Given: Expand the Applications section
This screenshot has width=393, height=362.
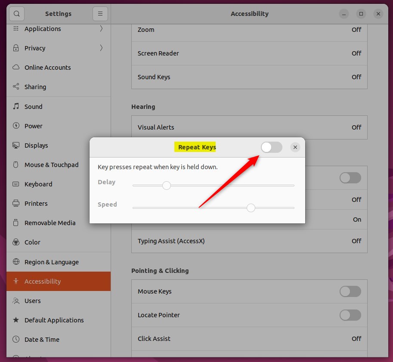Looking at the screenshot, I should [x=101, y=29].
